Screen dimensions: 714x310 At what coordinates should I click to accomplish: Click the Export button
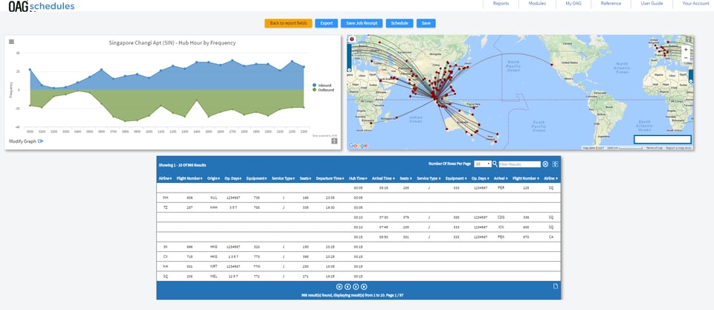point(327,23)
